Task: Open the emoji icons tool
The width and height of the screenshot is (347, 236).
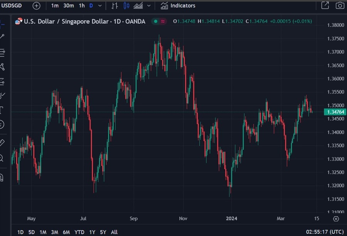Action: (2, 124)
